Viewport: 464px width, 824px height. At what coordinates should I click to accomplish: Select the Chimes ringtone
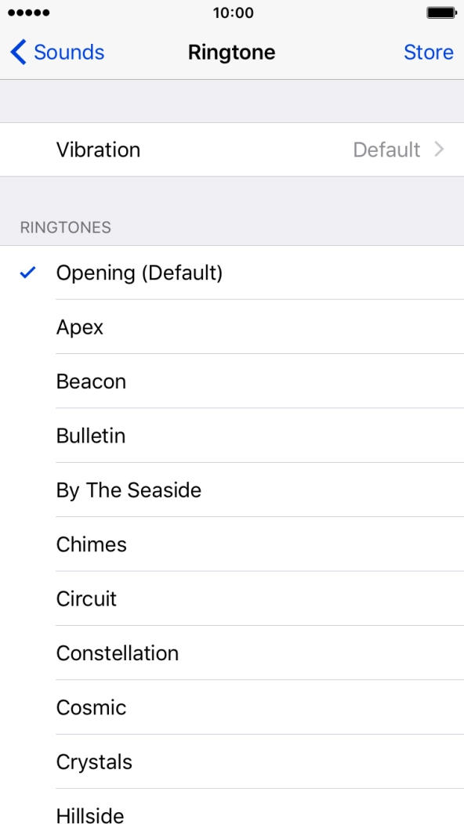[92, 544]
